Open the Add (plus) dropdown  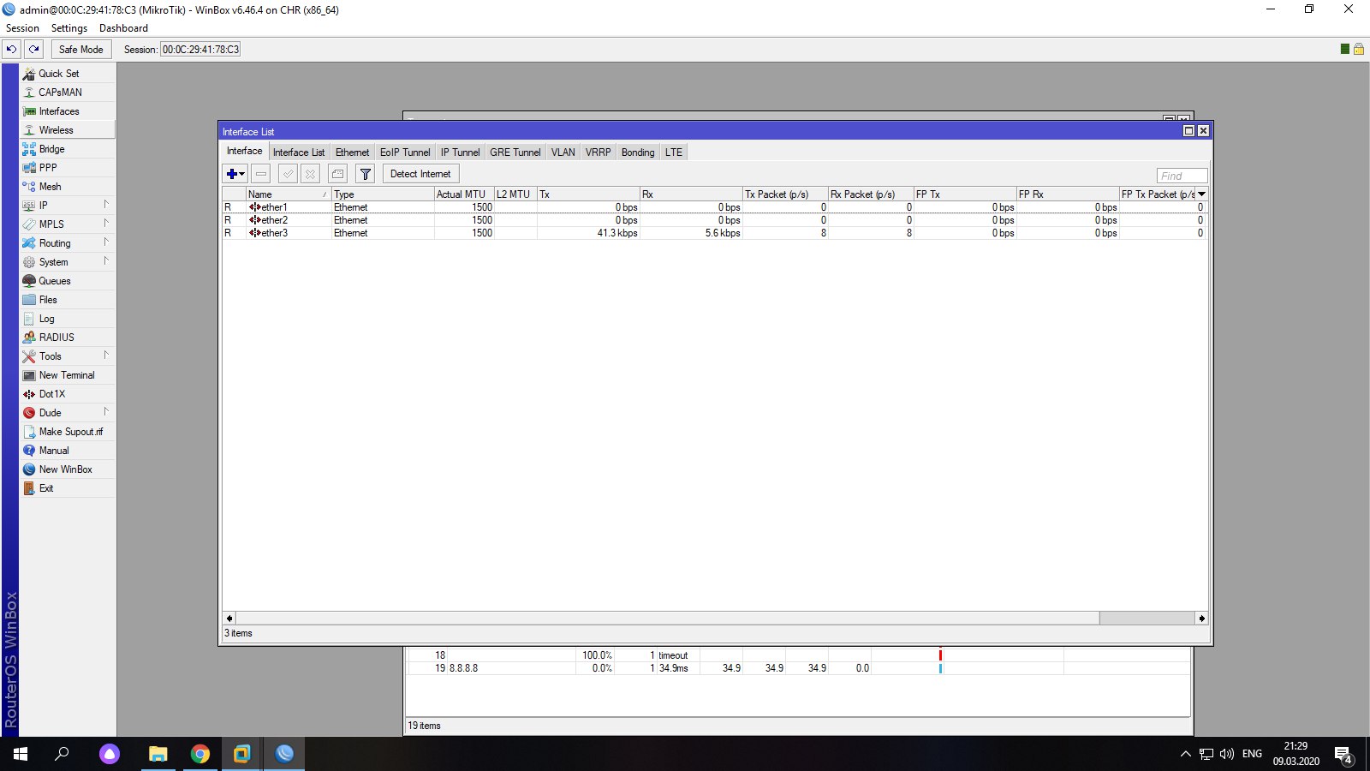click(x=235, y=174)
